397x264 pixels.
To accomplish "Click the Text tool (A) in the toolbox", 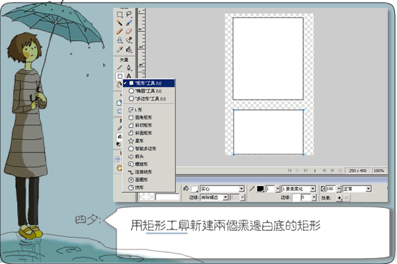I will (128, 75).
